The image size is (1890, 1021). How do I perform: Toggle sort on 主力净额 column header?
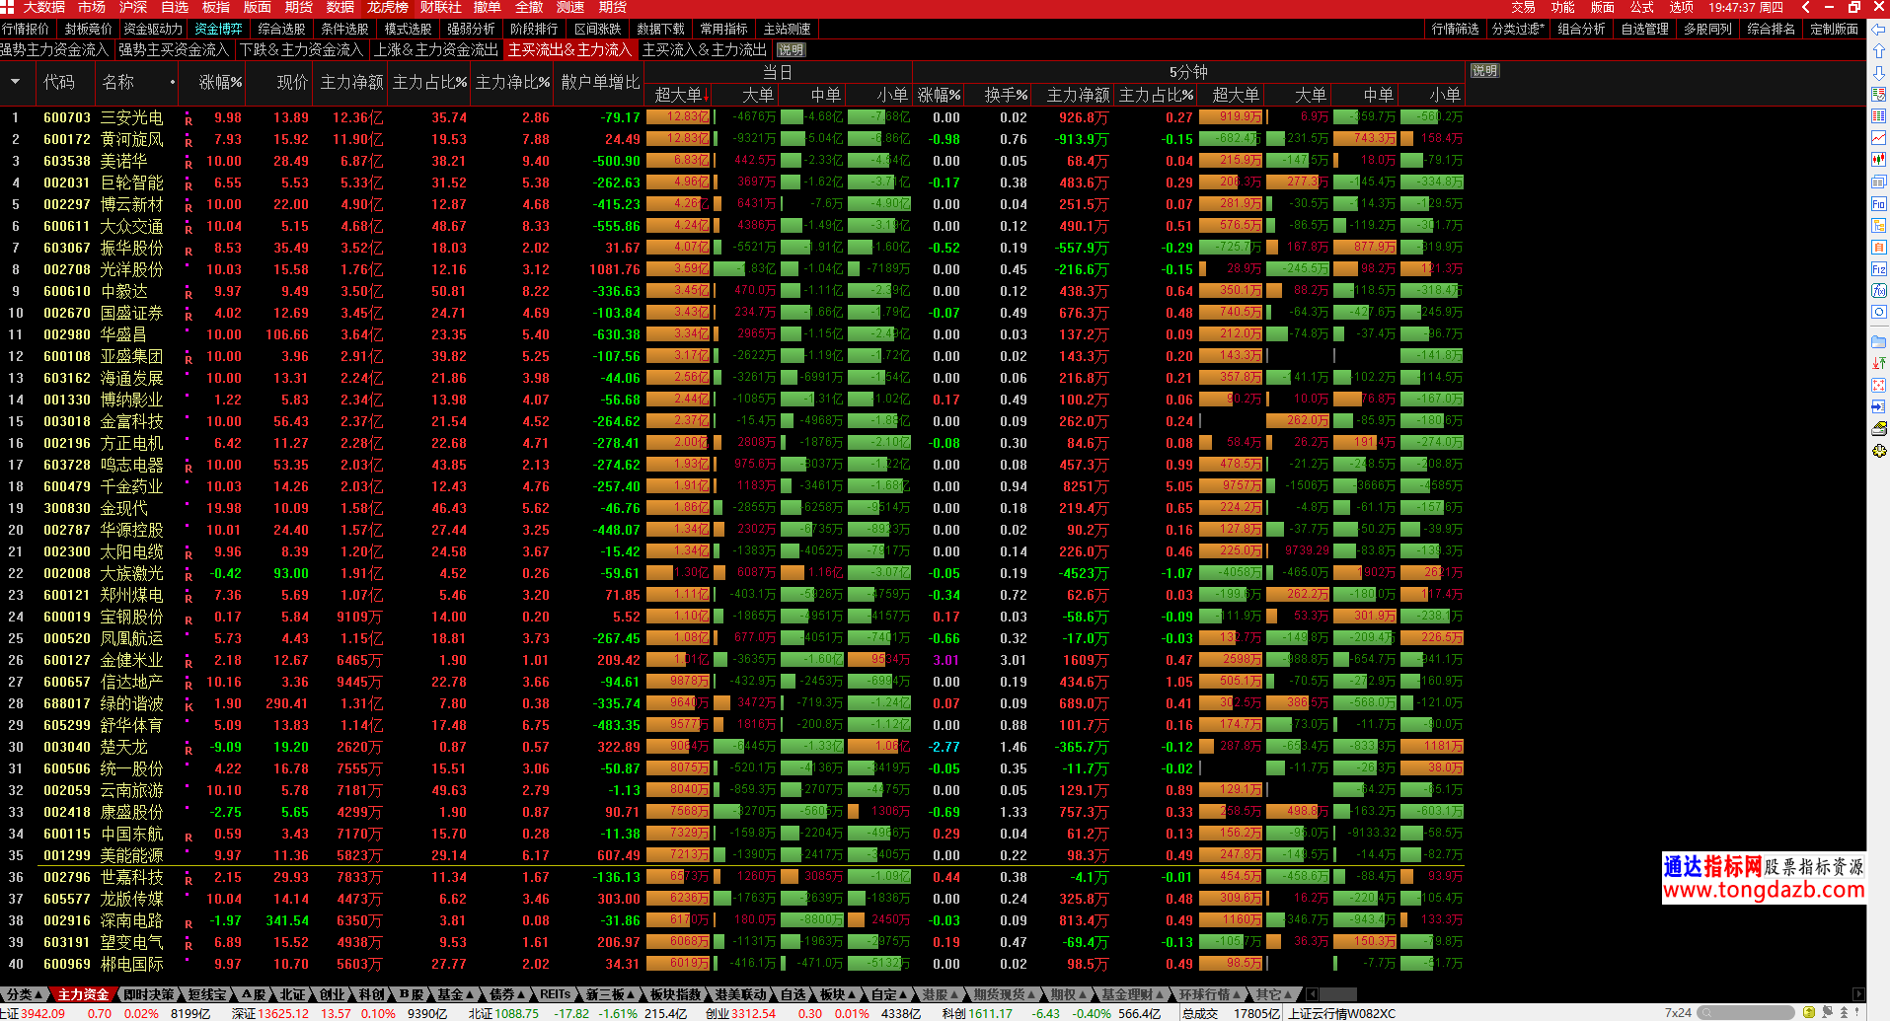pyautogui.click(x=351, y=82)
